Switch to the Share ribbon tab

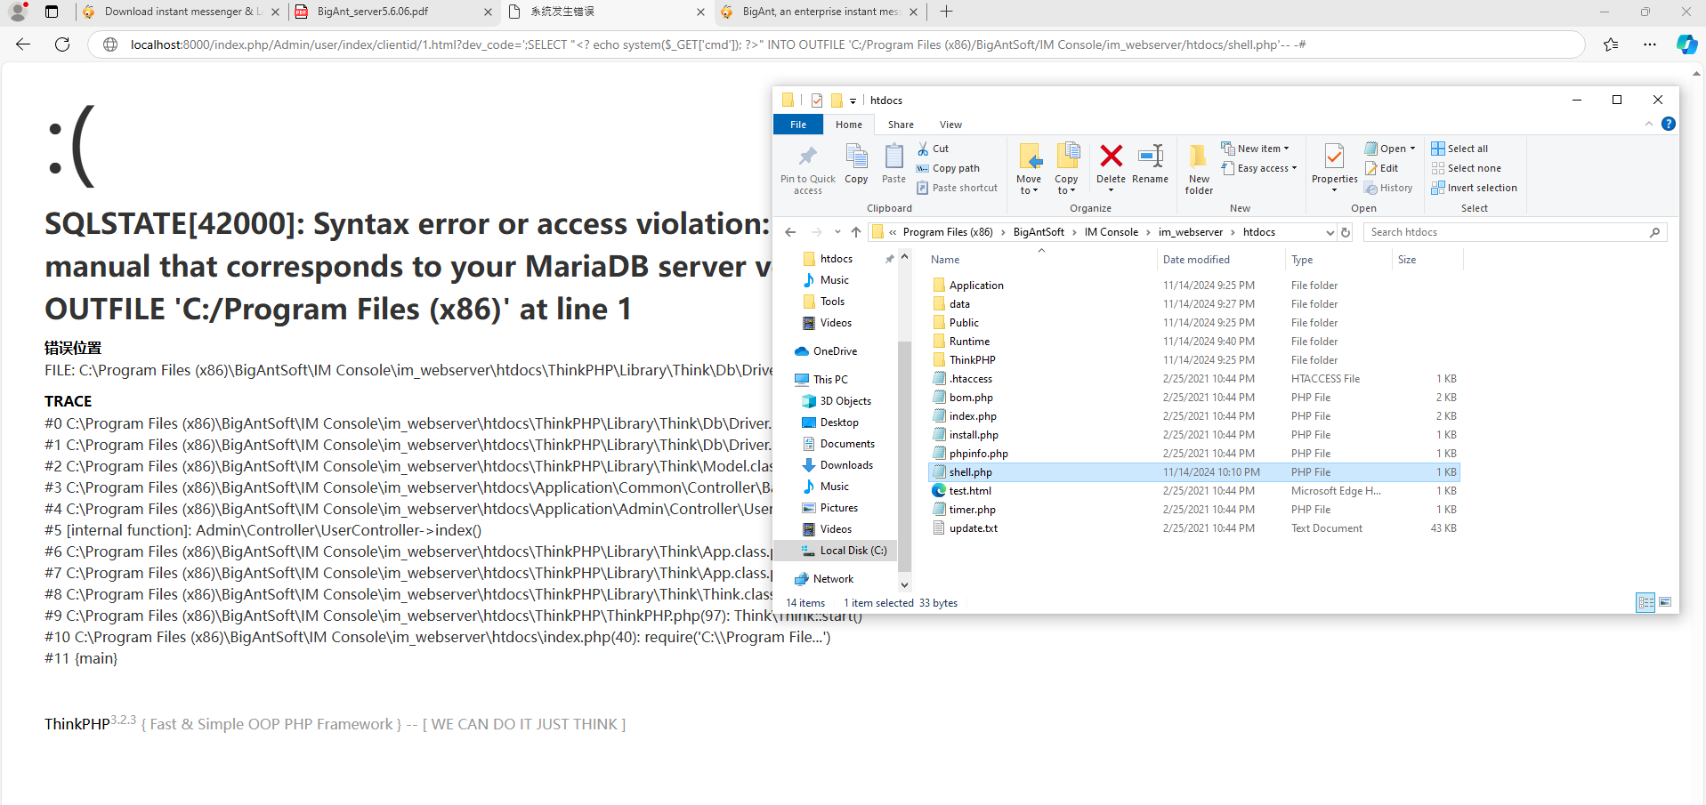pos(901,125)
